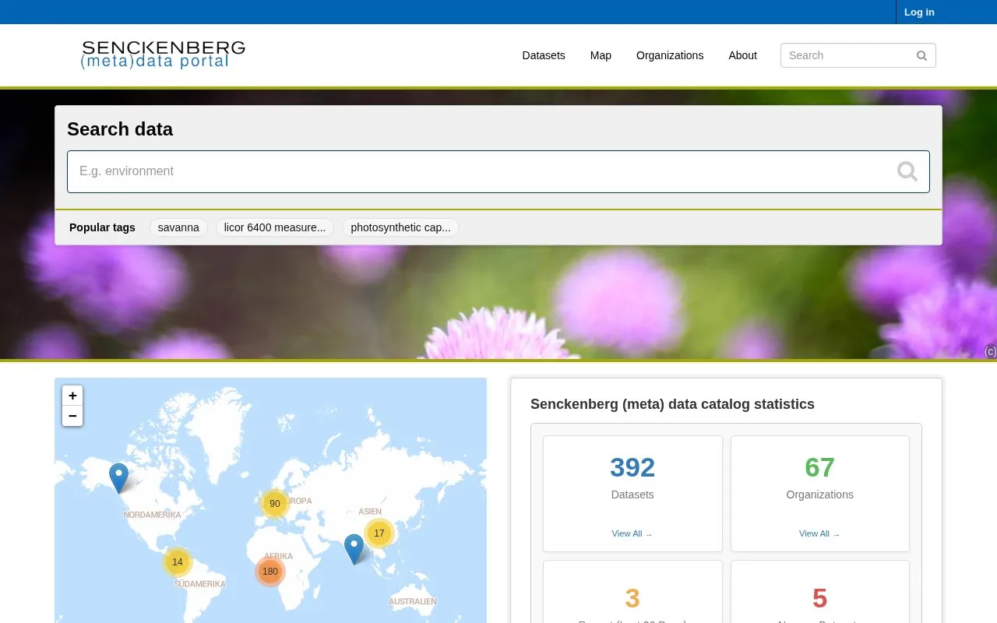Zoom in on the map

(72, 396)
